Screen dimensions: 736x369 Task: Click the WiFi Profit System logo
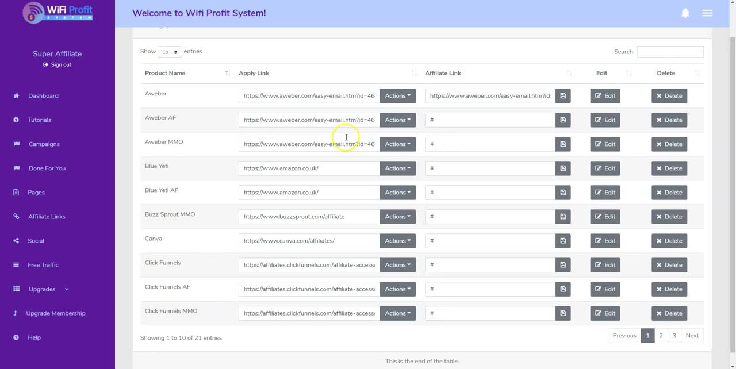tap(57, 13)
